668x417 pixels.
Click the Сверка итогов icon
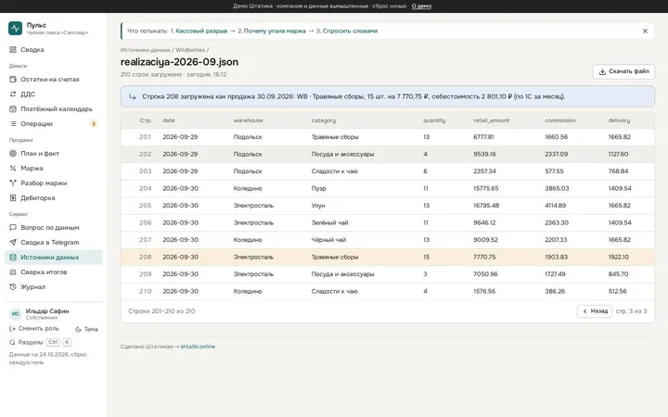[13, 272]
